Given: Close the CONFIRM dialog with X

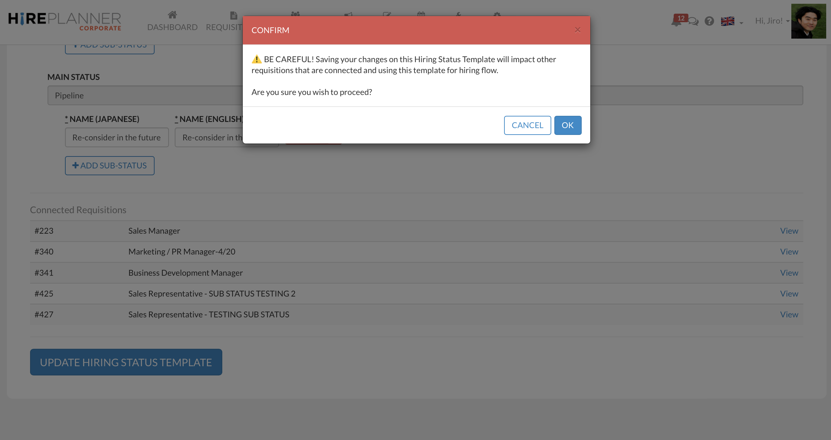Looking at the screenshot, I should (x=578, y=30).
